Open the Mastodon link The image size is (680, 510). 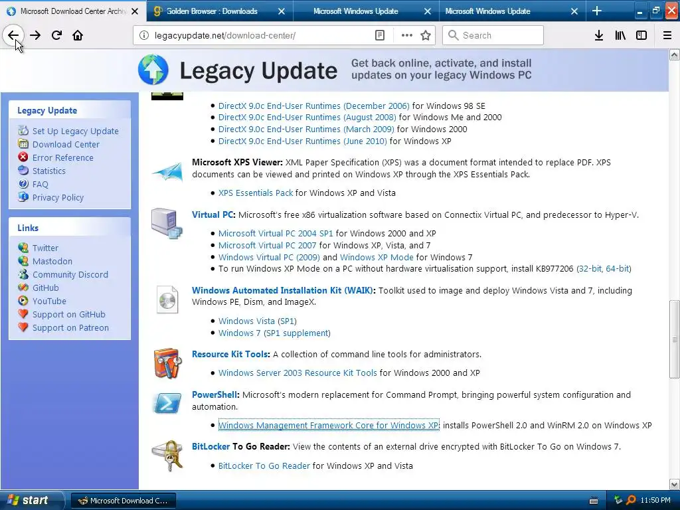(x=52, y=261)
